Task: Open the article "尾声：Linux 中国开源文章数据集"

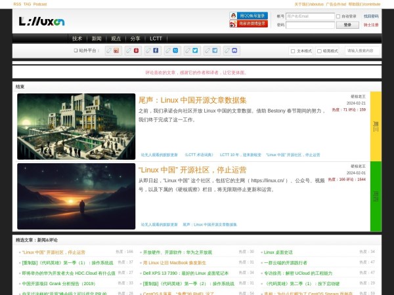Action: coord(192,100)
